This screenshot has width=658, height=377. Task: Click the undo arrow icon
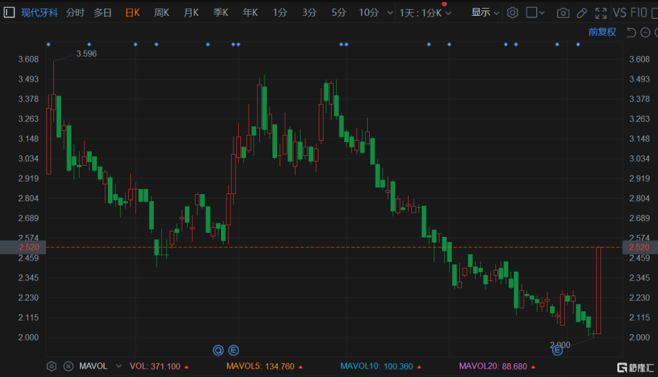[631, 32]
